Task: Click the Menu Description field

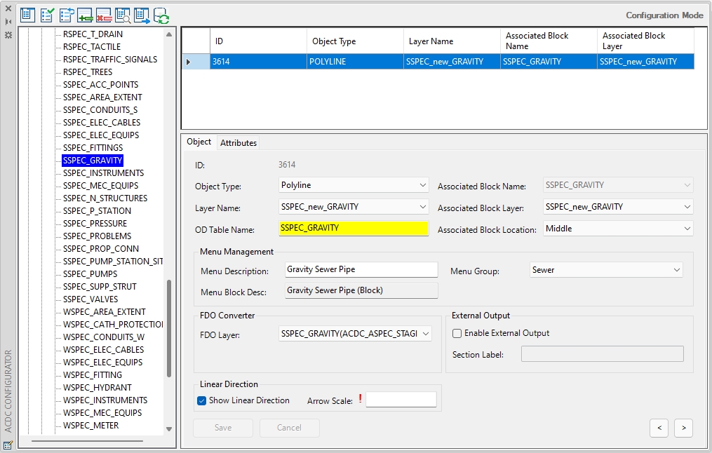Action: (x=361, y=269)
